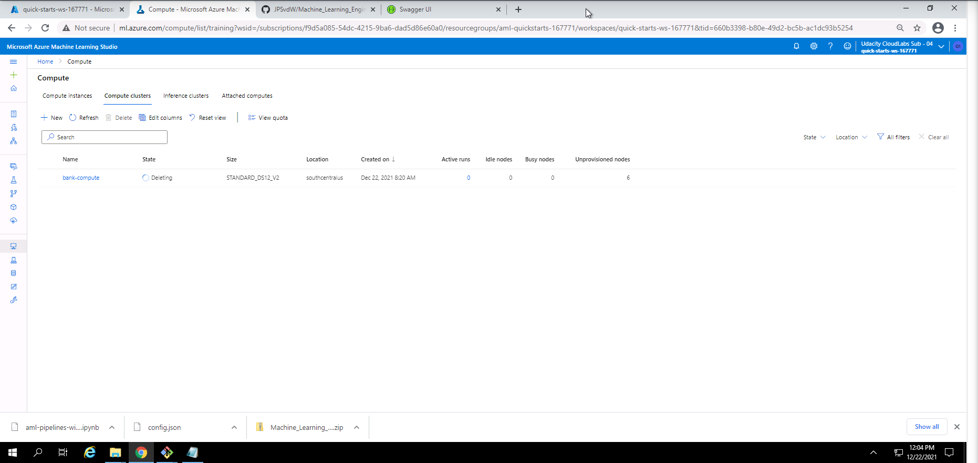Viewport: 978px width, 463px height.
Task: Refresh the compute clusters list
Action: tap(84, 118)
